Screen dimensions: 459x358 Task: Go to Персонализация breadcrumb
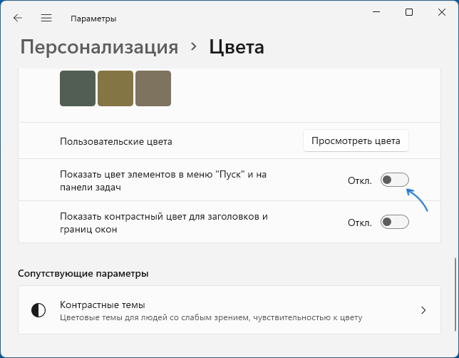point(99,47)
